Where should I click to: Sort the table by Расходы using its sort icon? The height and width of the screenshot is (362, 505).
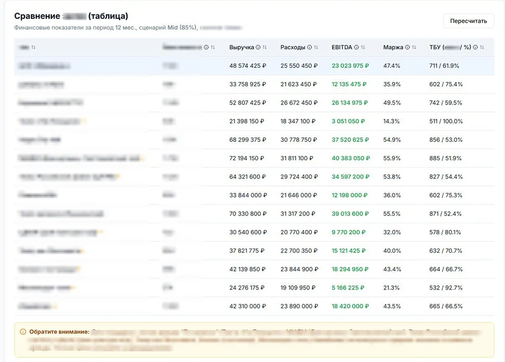tap(316, 47)
